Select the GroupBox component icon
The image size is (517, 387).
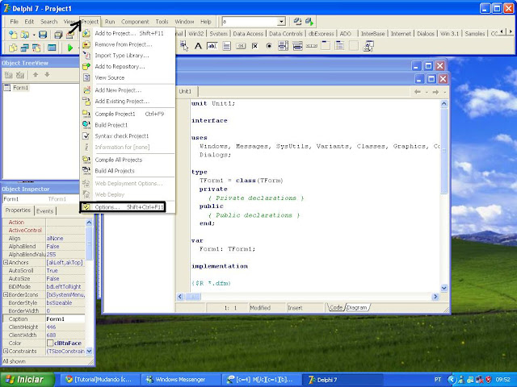[326, 46]
